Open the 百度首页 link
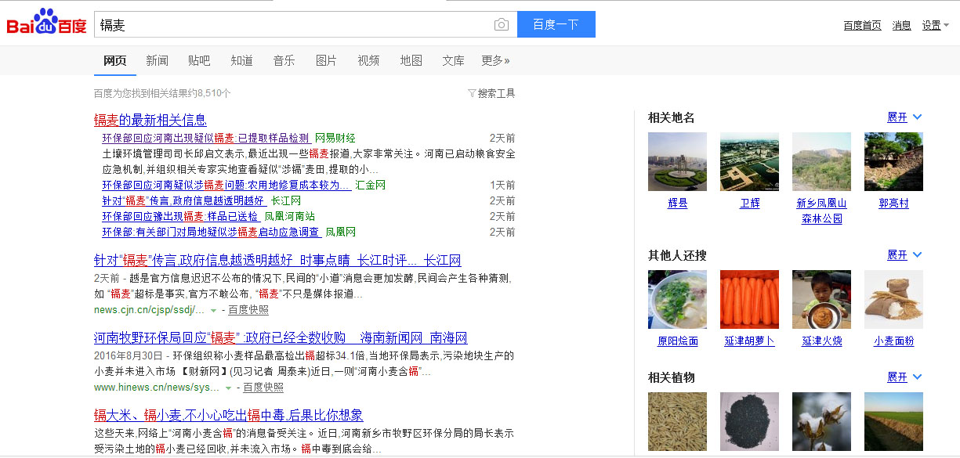This screenshot has height=458, width=960. 862,25
